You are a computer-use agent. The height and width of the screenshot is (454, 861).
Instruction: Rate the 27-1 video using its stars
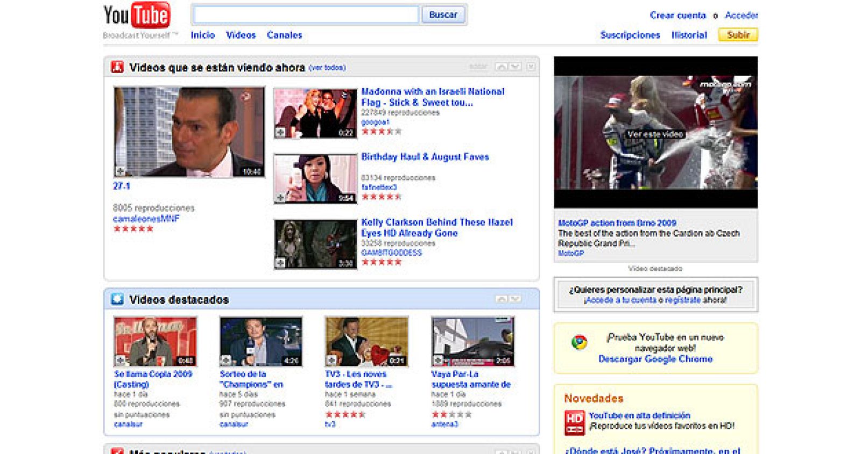click(133, 229)
